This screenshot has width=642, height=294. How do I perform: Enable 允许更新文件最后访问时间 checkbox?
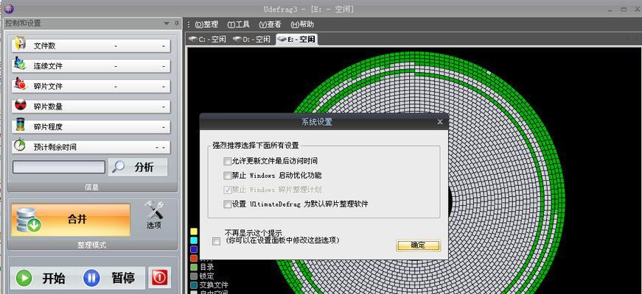227,161
